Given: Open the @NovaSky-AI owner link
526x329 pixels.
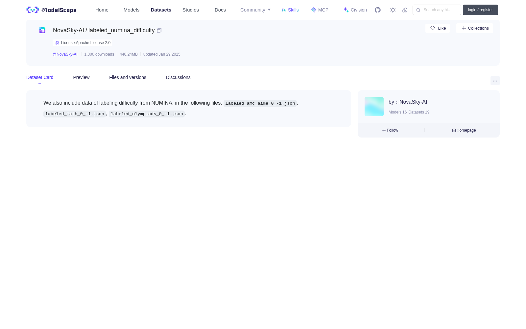Looking at the screenshot, I should click(65, 54).
